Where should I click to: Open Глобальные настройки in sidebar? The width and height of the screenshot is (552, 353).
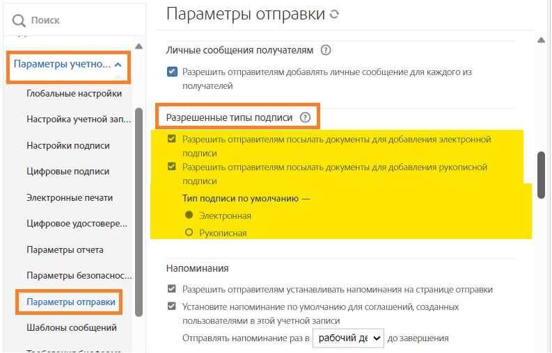(74, 94)
